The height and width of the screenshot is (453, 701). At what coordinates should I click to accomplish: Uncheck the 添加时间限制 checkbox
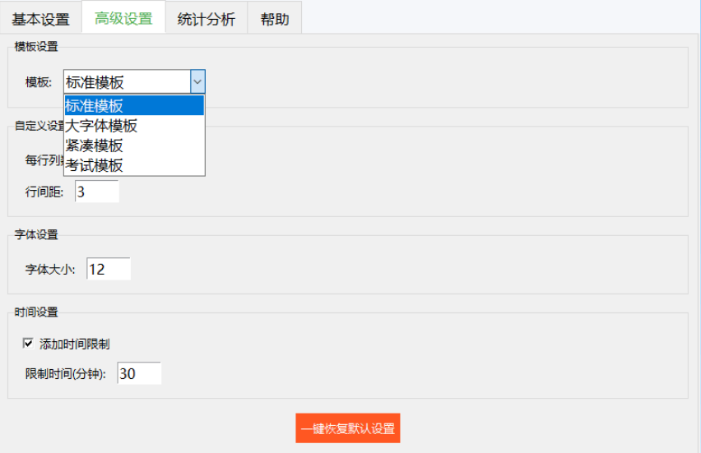tap(28, 344)
